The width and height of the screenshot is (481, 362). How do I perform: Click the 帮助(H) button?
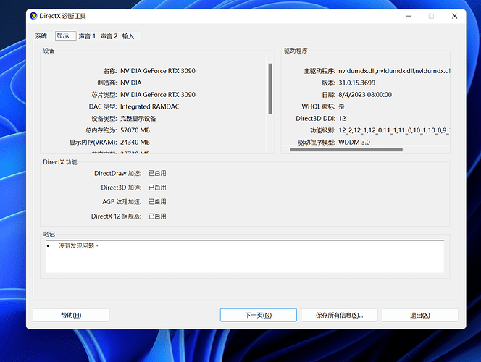point(71,315)
